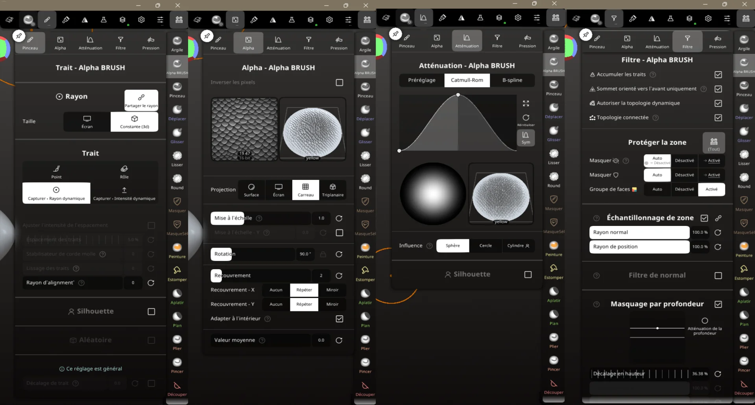
Task: Choose Triplanaire projection in Alpha panel
Action: (x=333, y=190)
